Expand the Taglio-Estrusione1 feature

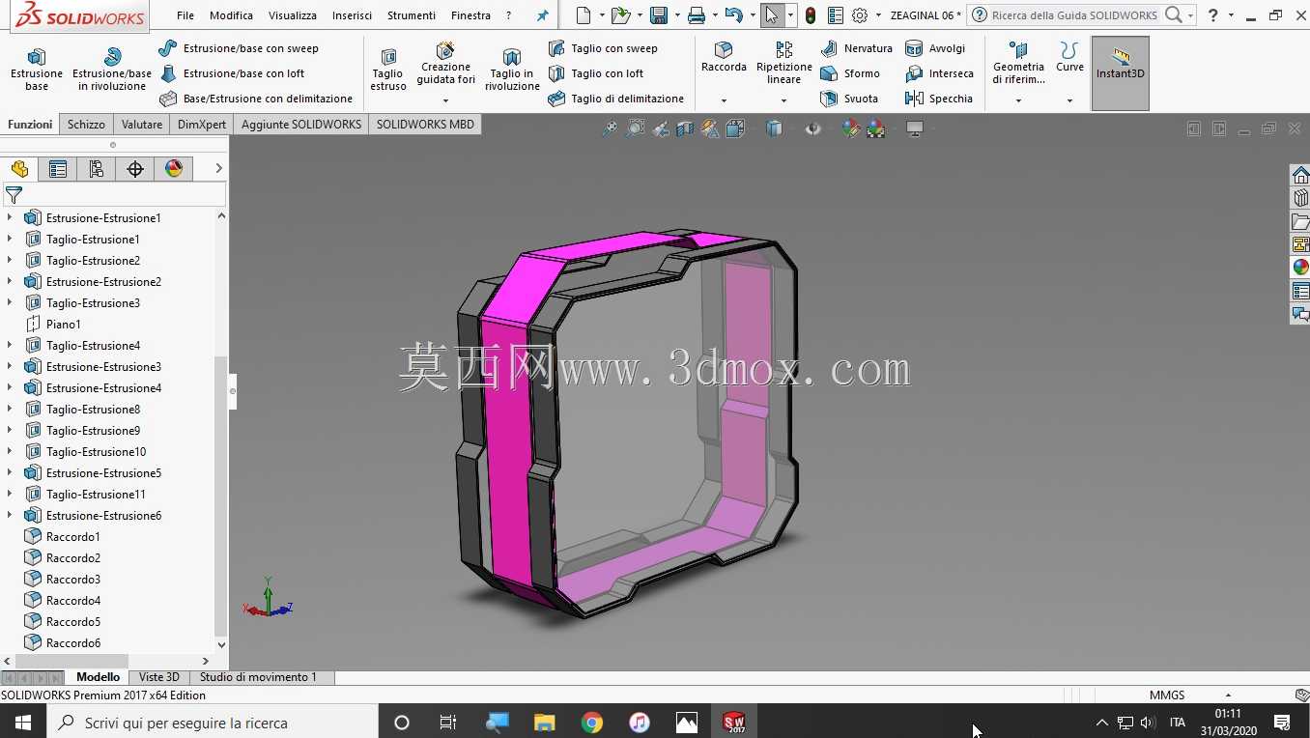click(10, 239)
